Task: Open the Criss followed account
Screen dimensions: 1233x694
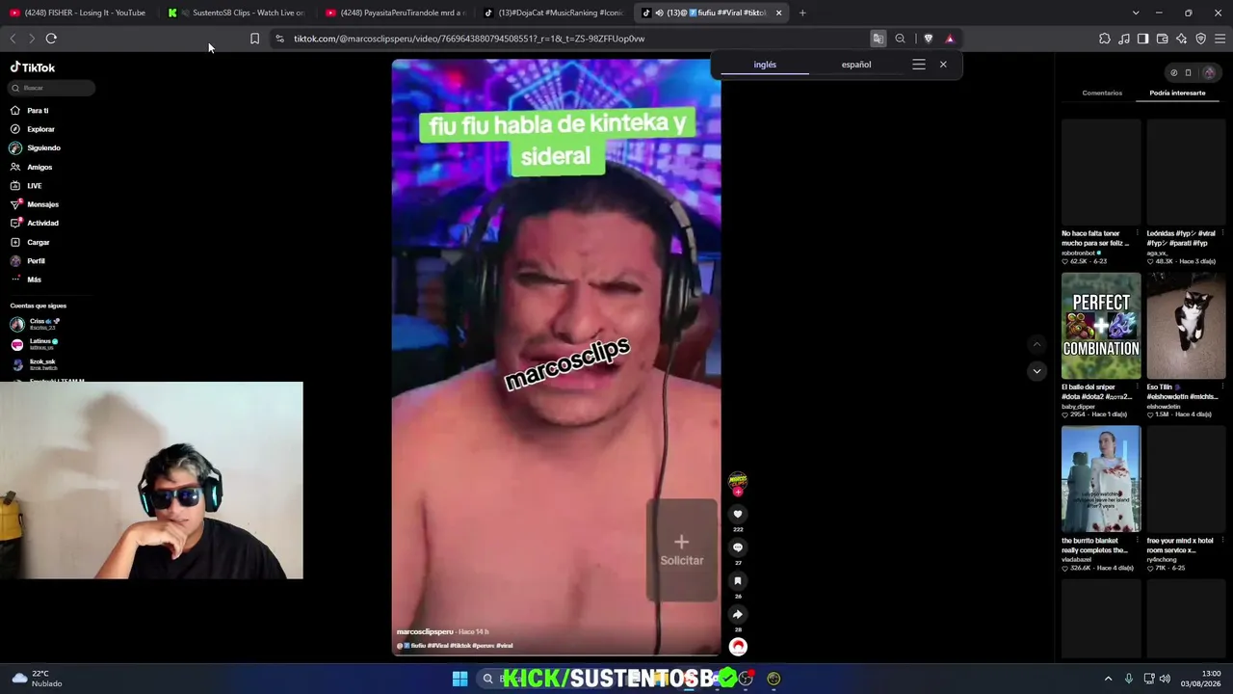Action: (x=37, y=324)
